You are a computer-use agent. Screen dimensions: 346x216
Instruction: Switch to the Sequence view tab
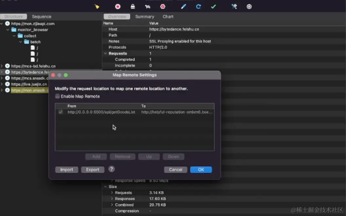(x=42, y=17)
